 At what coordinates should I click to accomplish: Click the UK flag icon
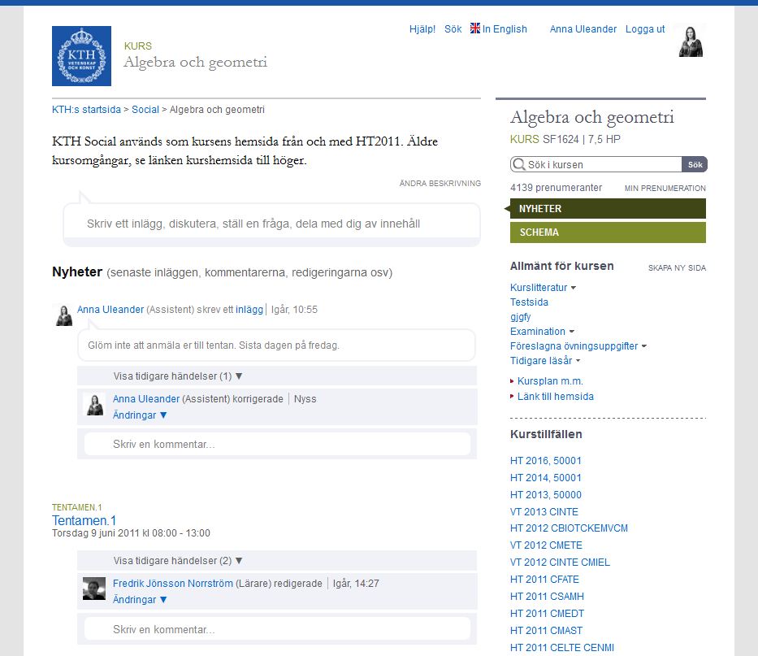[474, 28]
